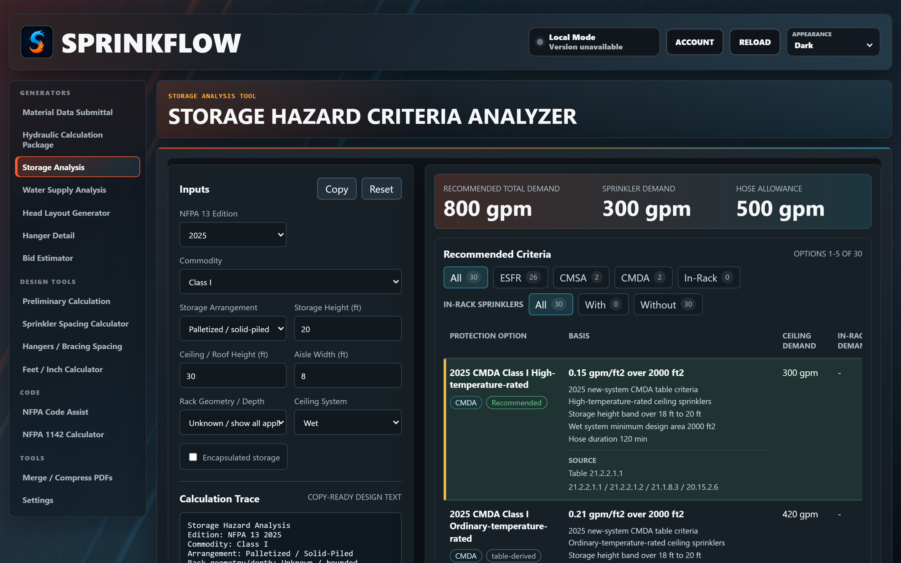Open Head Layout Generator
The width and height of the screenshot is (901, 563).
coord(78,213)
